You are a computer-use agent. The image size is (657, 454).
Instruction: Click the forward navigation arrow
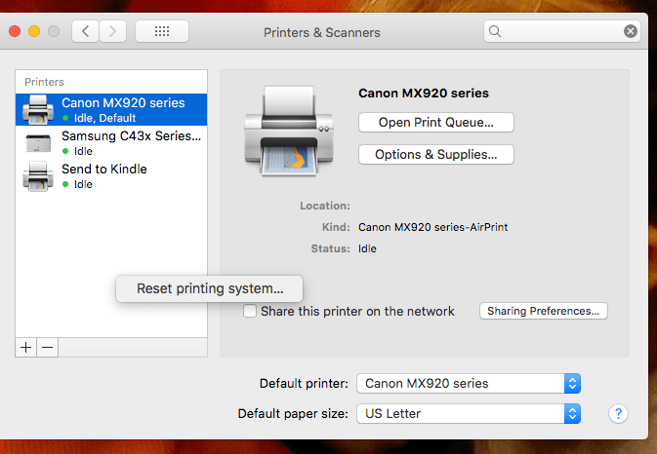[113, 31]
